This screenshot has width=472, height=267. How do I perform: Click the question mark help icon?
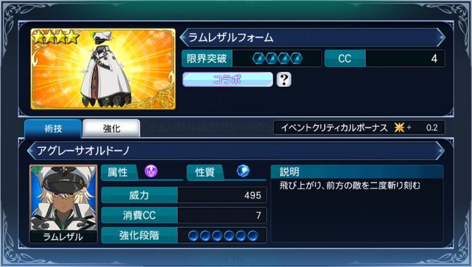[284, 80]
